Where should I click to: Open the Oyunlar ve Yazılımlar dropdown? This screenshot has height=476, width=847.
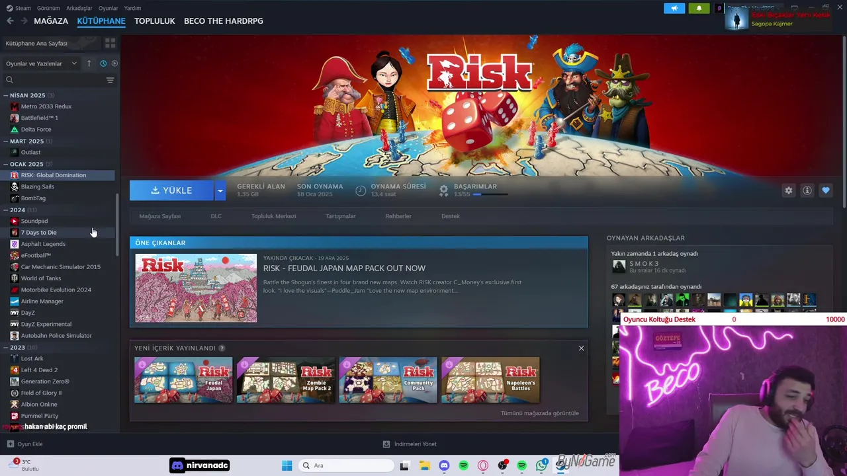click(x=41, y=63)
